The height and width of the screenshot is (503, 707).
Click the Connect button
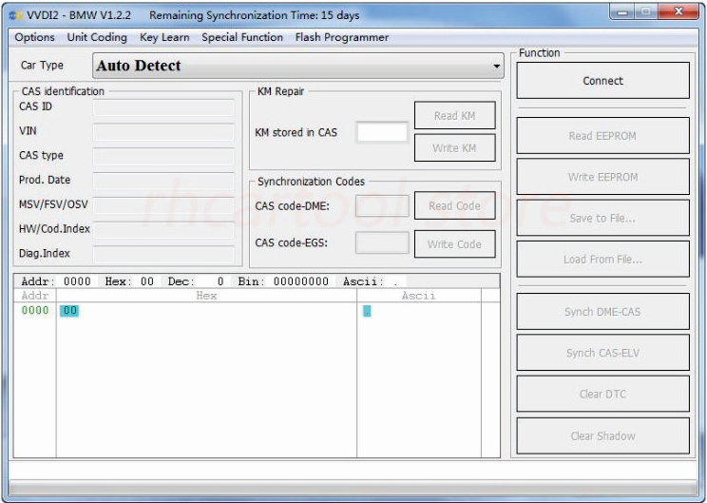[602, 81]
